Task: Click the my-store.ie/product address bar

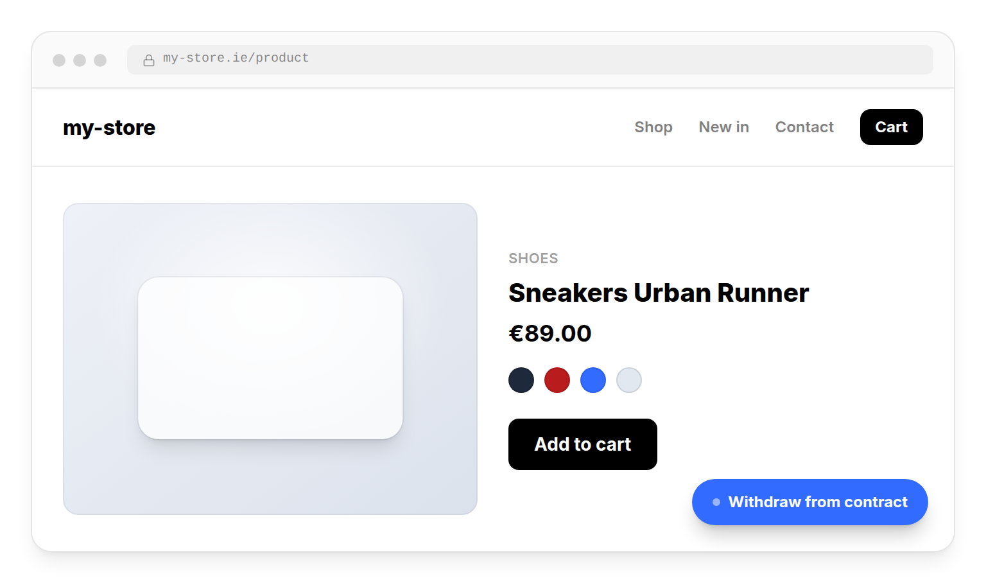Action: click(x=530, y=60)
